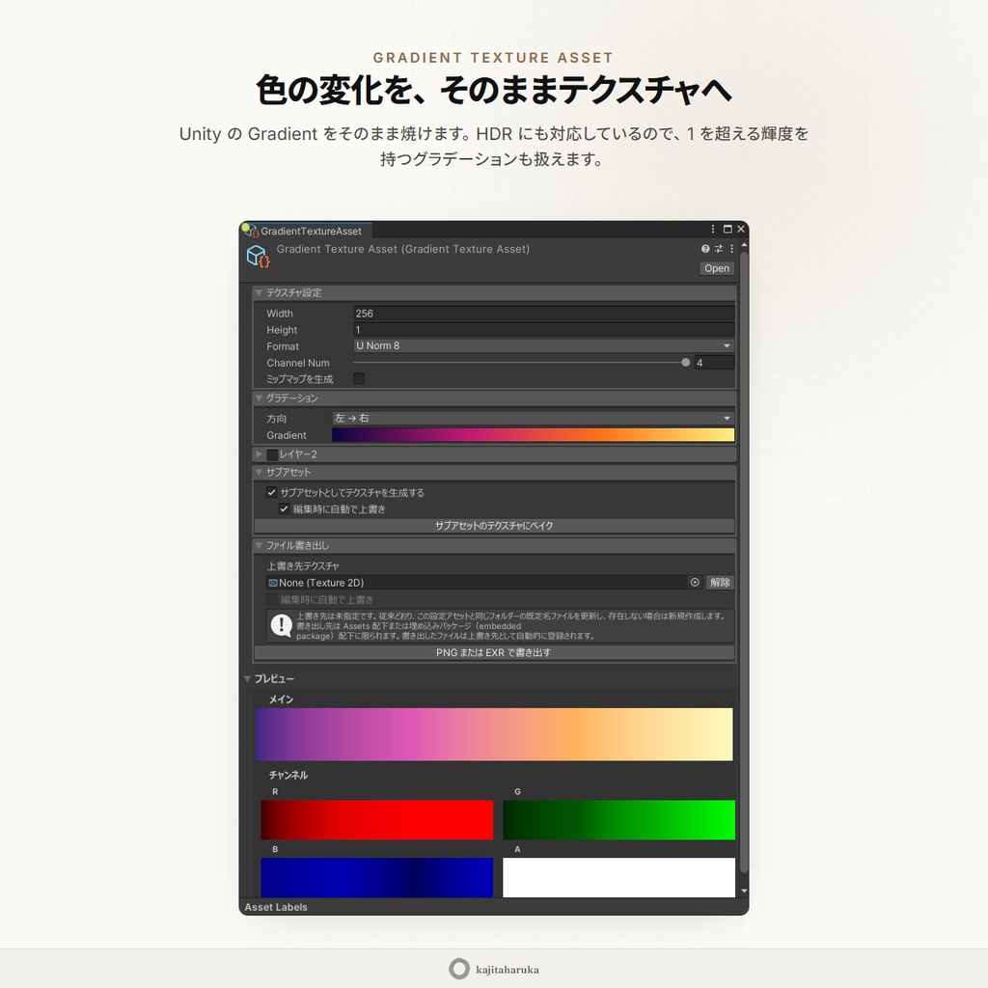Click the Height input field
This screenshot has width=988, height=988.
pyautogui.click(x=544, y=330)
